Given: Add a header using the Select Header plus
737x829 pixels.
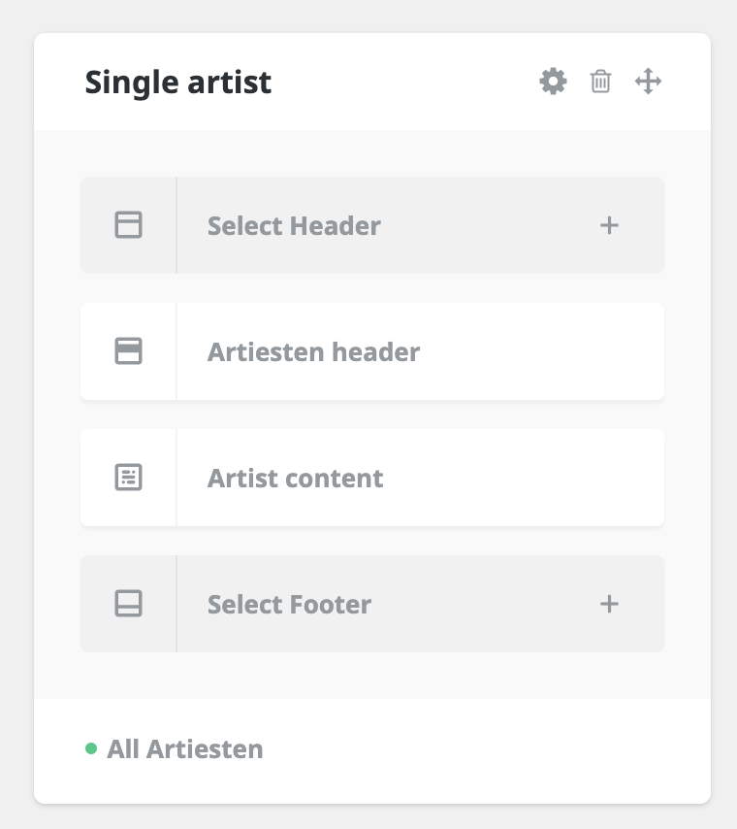Looking at the screenshot, I should [609, 225].
